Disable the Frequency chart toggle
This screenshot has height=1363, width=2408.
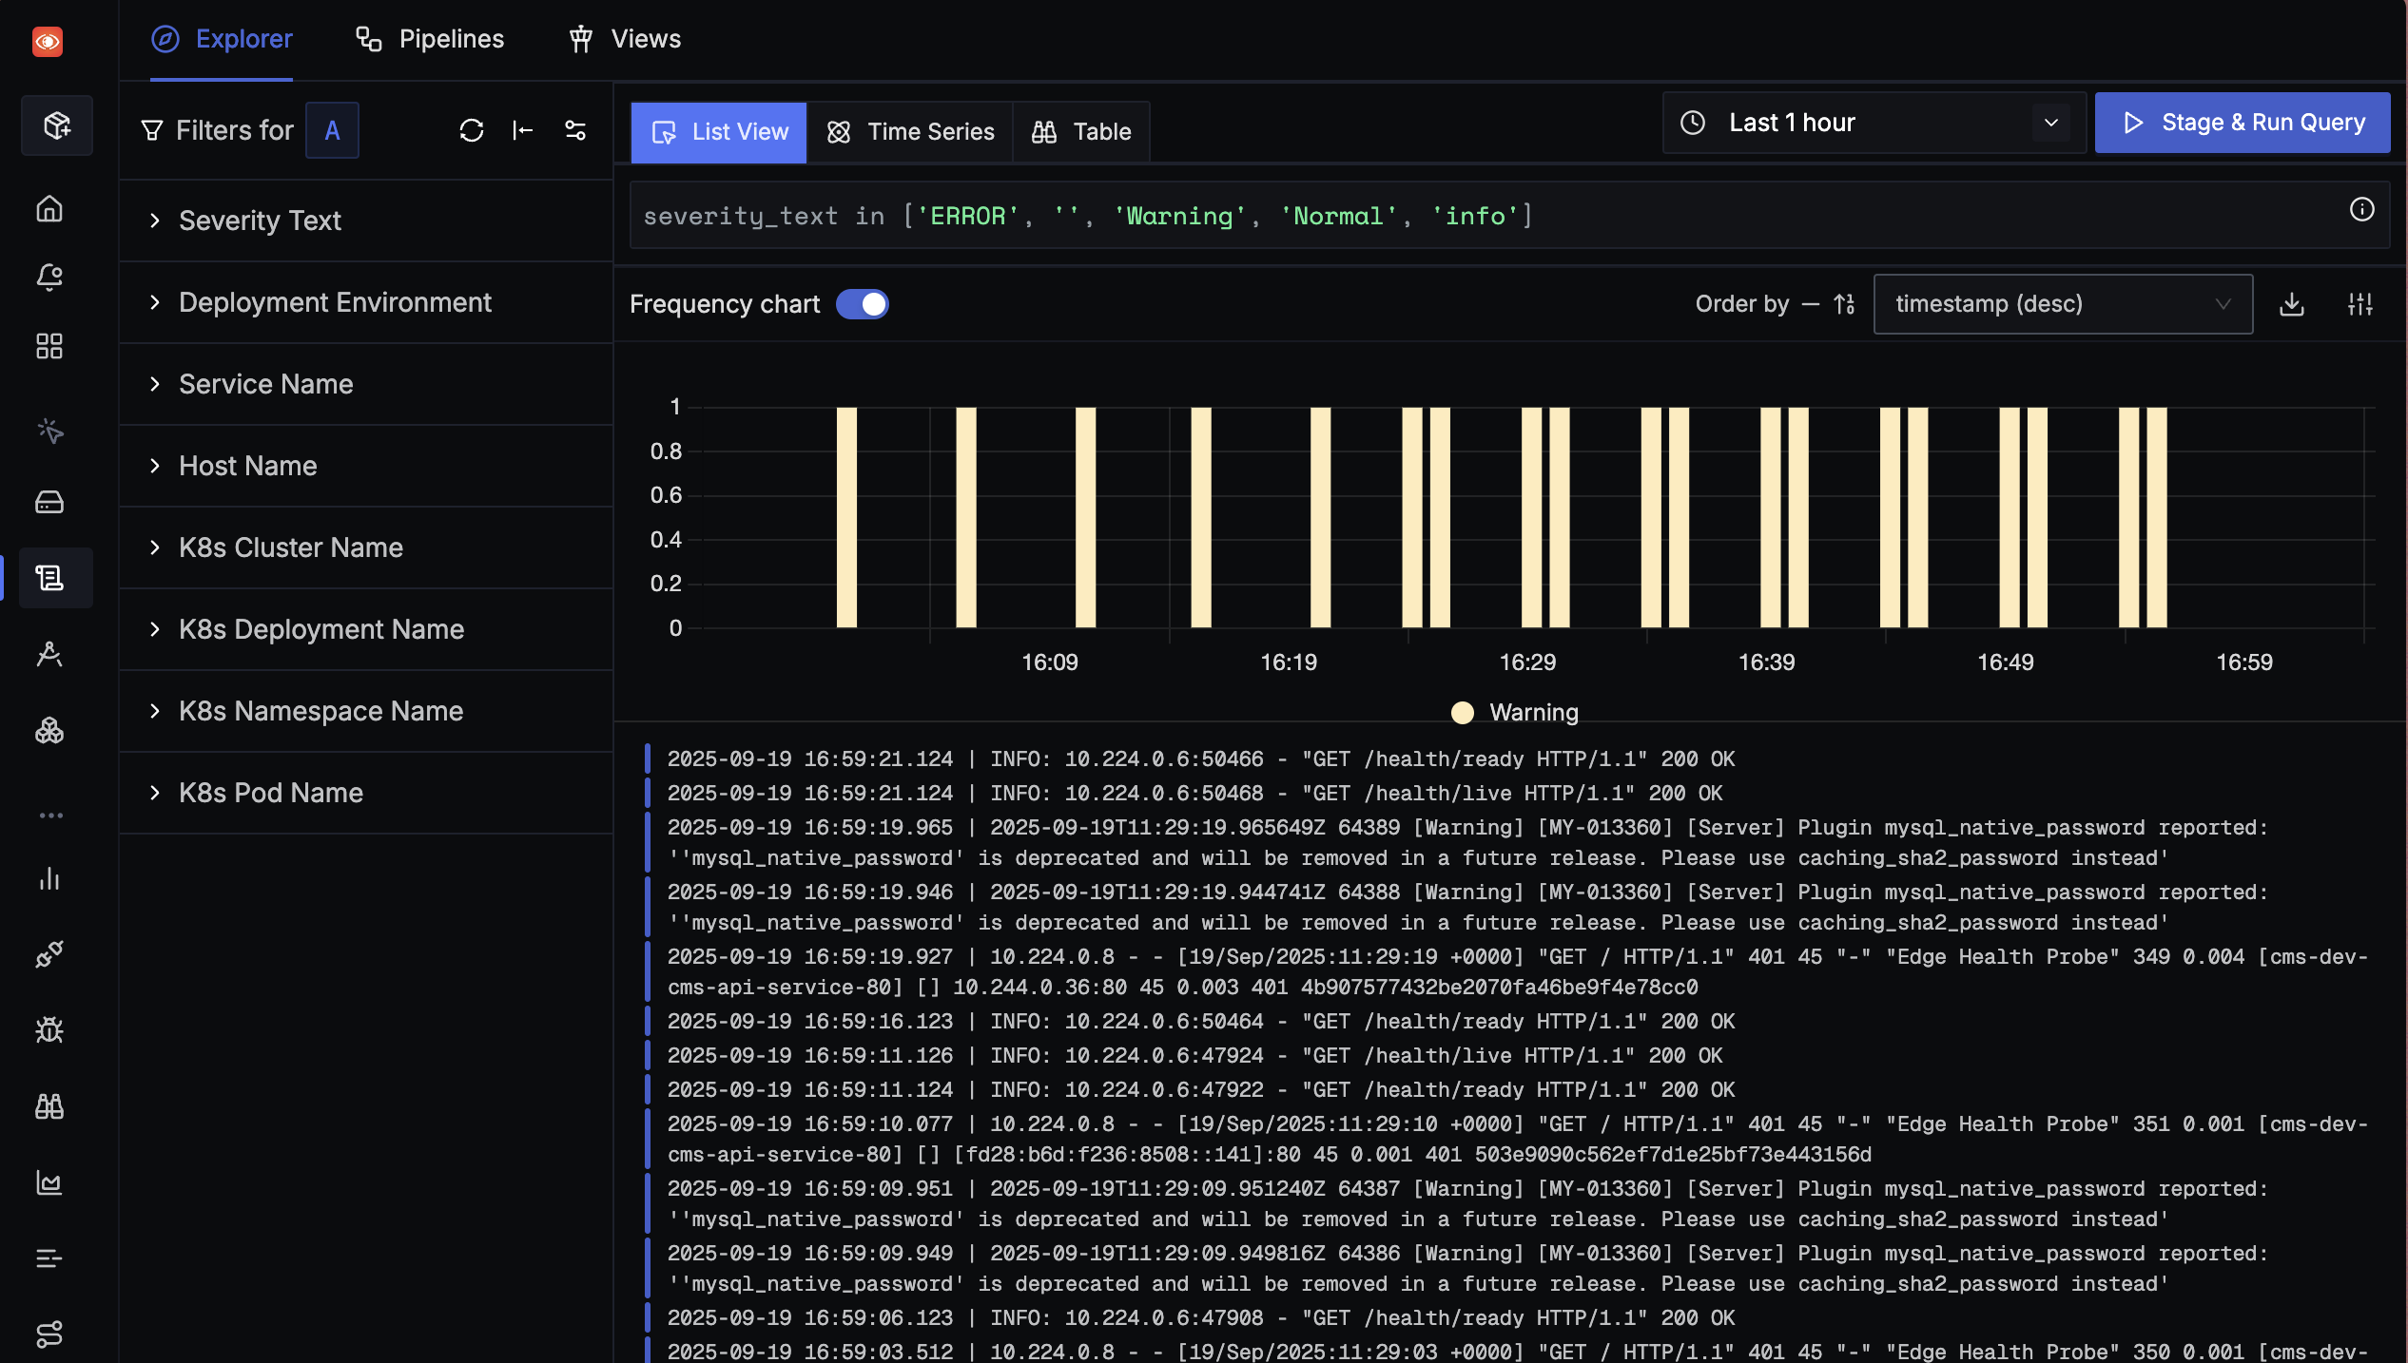click(x=863, y=304)
